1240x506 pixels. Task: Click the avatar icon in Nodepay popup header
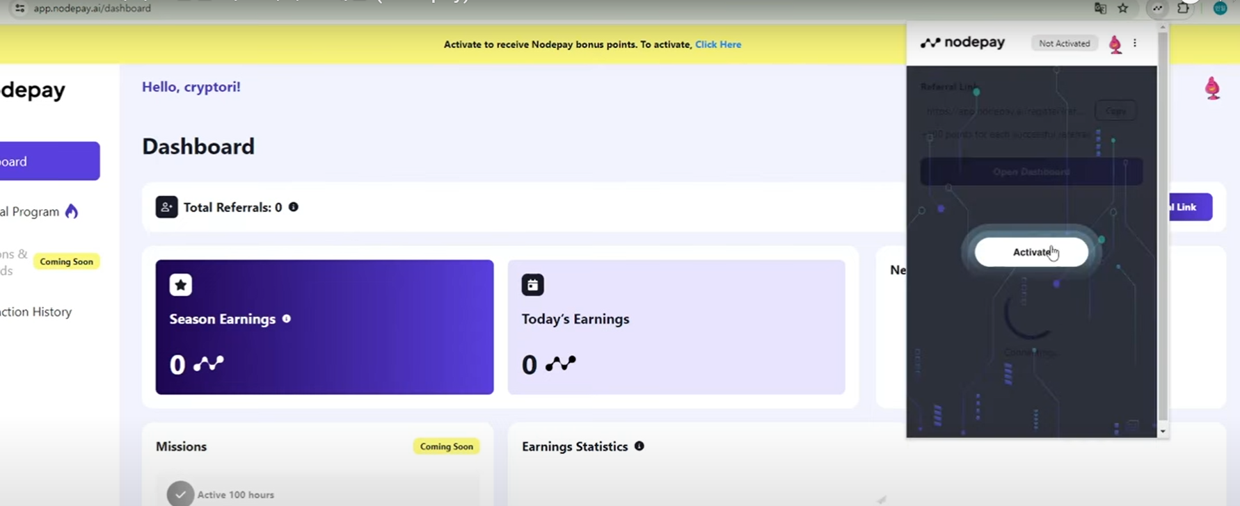(x=1115, y=44)
